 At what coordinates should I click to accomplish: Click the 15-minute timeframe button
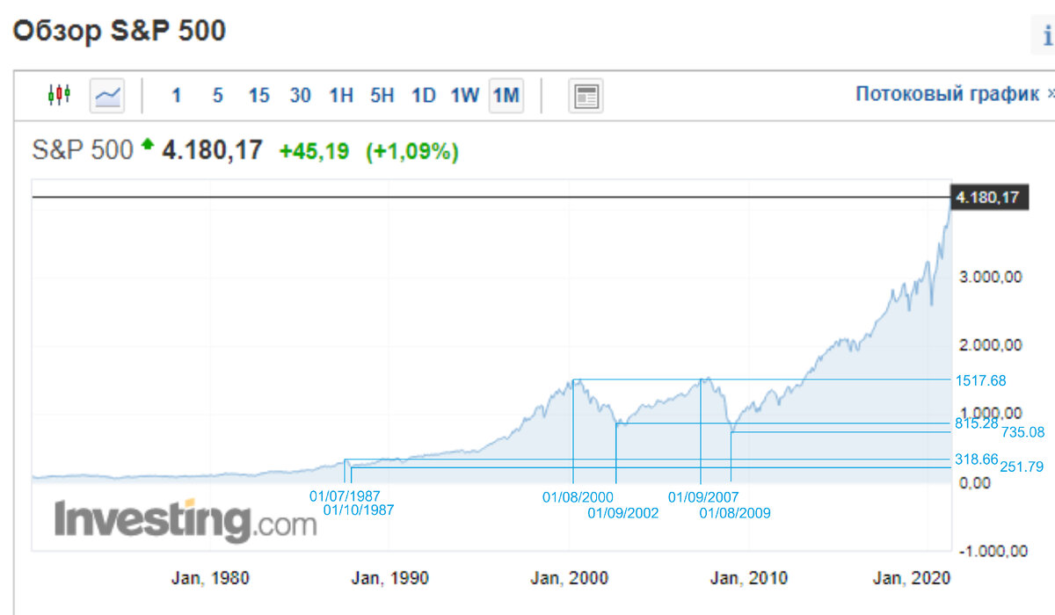point(258,96)
